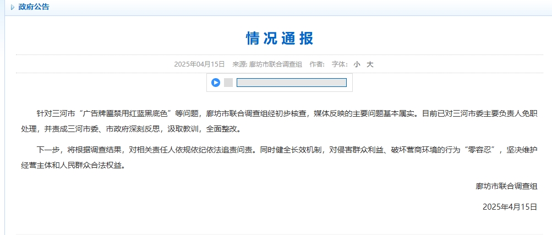Click the closing date 2025年4月15日
The height and width of the screenshot is (235, 552).
click(x=509, y=206)
